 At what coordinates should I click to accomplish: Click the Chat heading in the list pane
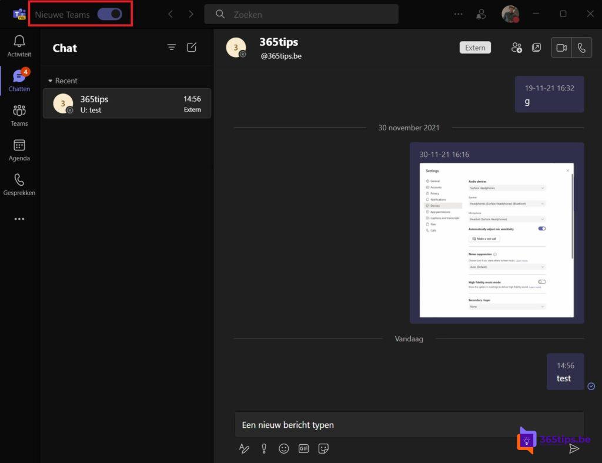click(x=65, y=48)
